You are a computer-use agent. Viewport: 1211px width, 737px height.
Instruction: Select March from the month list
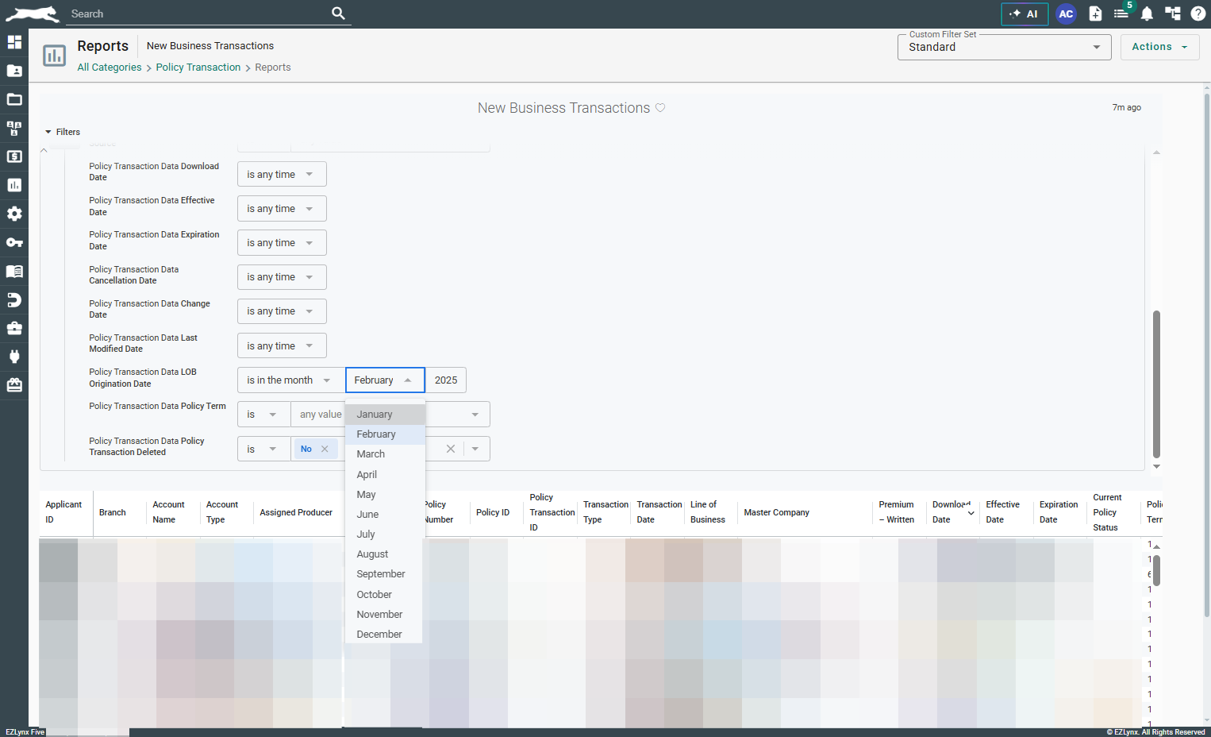385,454
